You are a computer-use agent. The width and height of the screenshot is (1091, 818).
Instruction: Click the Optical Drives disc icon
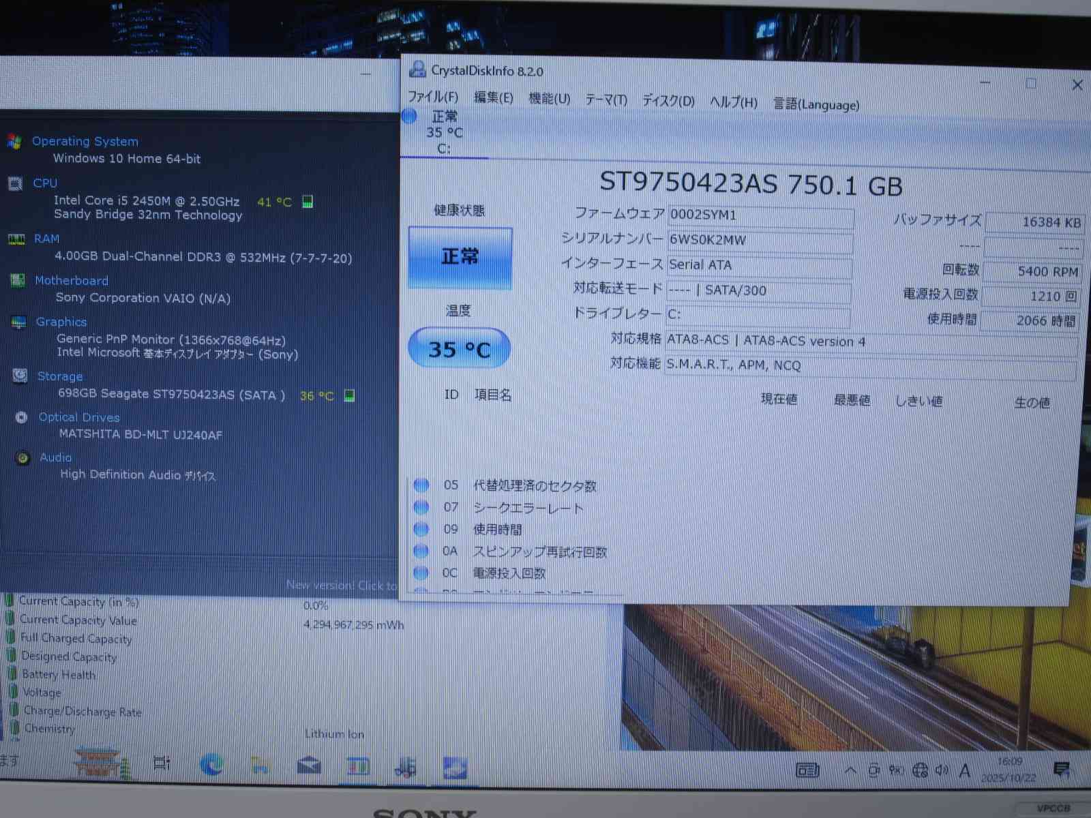(22, 417)
